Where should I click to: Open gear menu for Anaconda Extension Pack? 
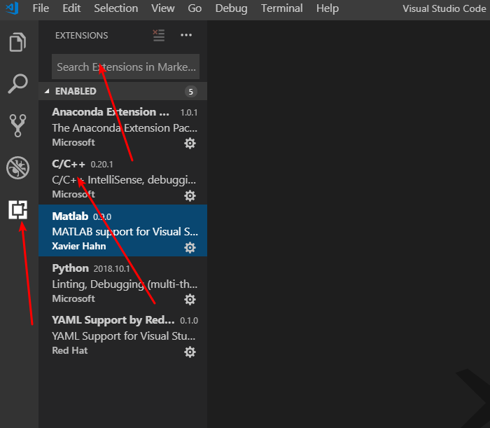tap(190, 144)
